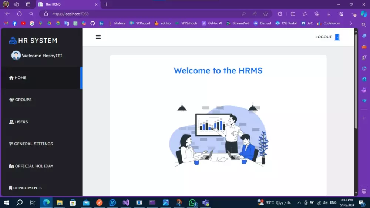Screen dimensions: 370x208
Task: Open the StreamYard bookmark
Action: [x=238, y=23]
